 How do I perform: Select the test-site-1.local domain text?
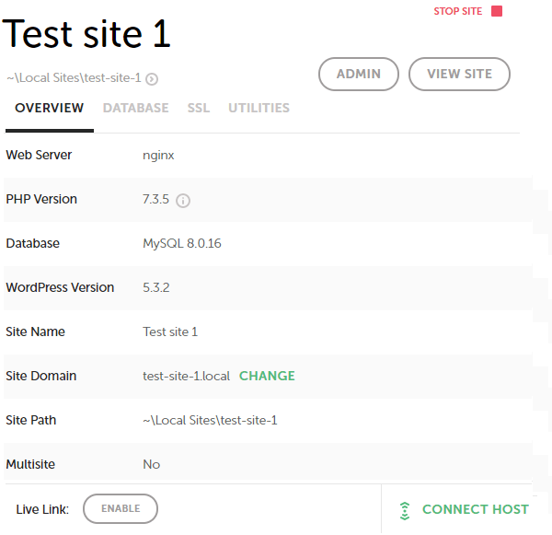186,376
